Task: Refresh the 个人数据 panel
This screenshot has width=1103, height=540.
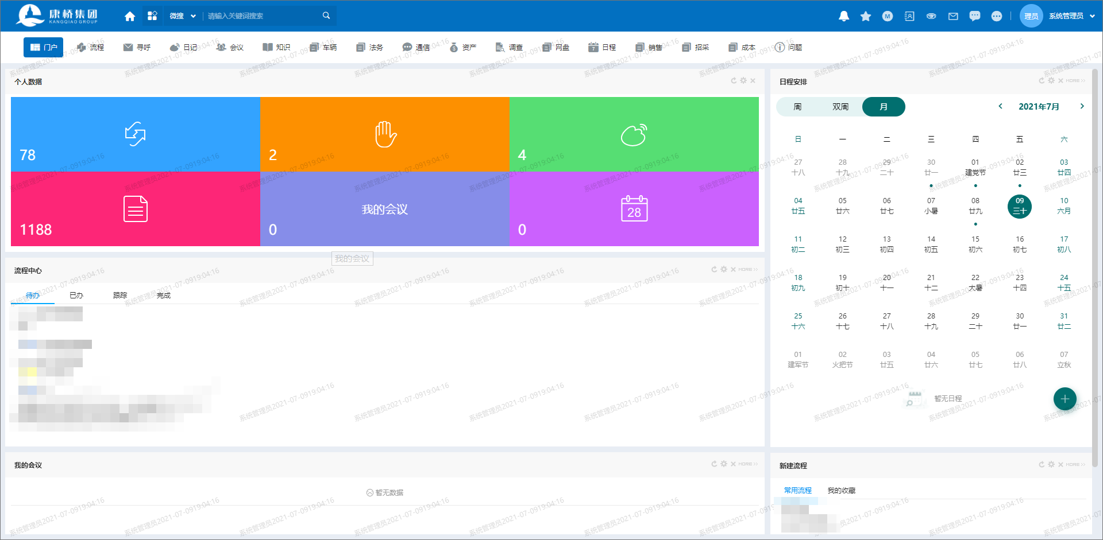Action: 734,81
